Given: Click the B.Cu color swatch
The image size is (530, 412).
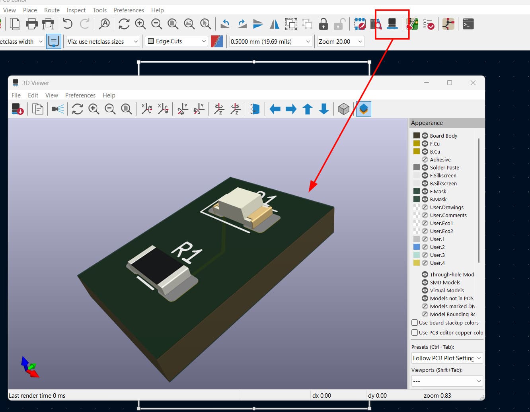Looking at the screenshot, I should [416, 152].
